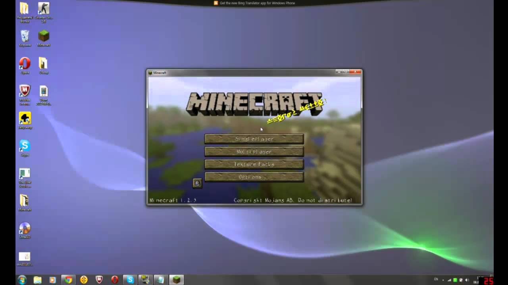The height and width of the screenshot is (285, 508).
Task: Open File Explorer from the taskbar
Action: (x=37, y=280)
